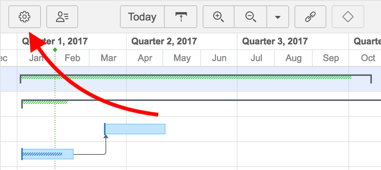
Task: Zoom out of the timeline
Action: pos(250,17)
